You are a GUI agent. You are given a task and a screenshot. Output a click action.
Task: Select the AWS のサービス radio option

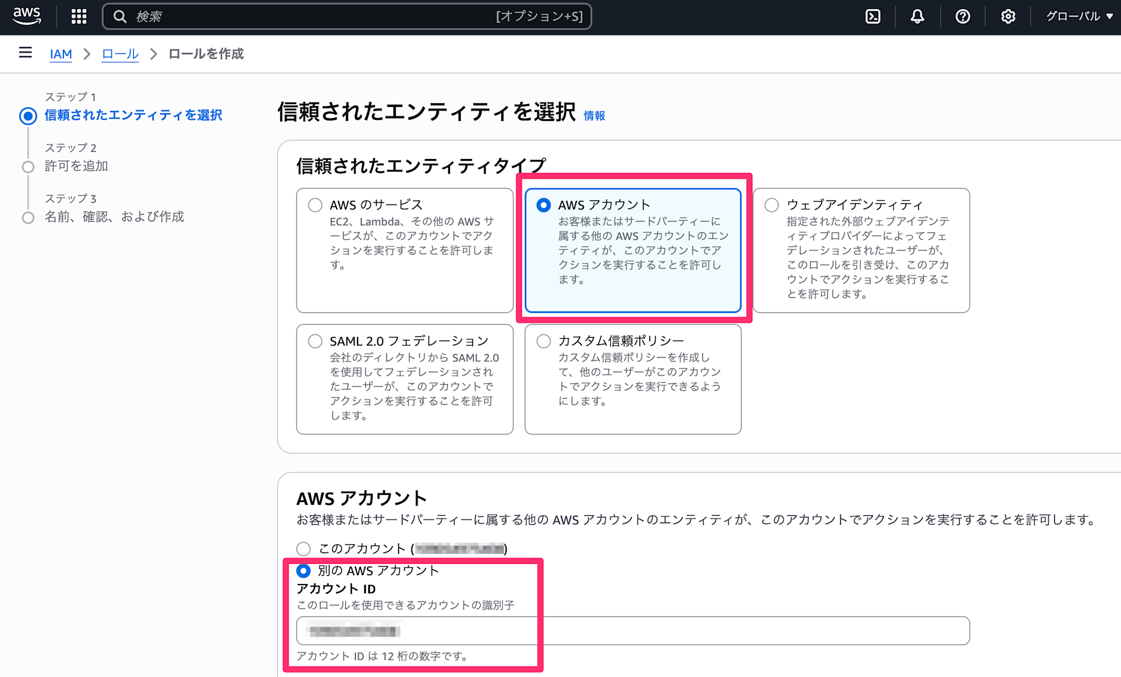point(315,205)
